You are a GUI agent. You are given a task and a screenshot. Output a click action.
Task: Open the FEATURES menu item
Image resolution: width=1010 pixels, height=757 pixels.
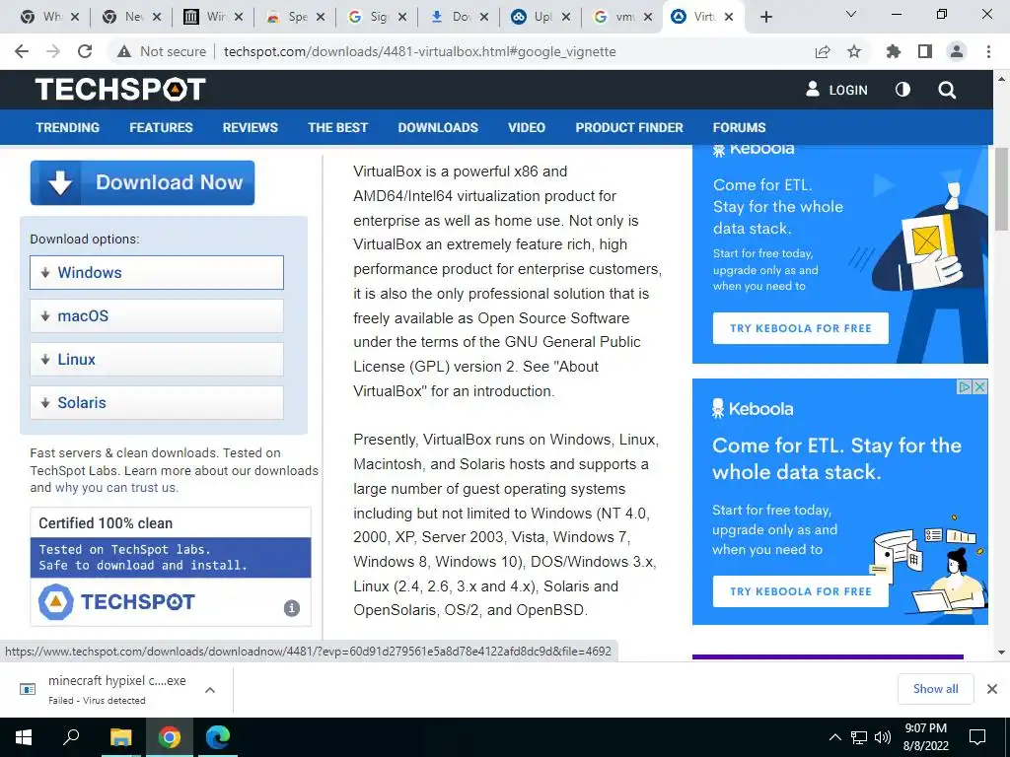[161, 127]
